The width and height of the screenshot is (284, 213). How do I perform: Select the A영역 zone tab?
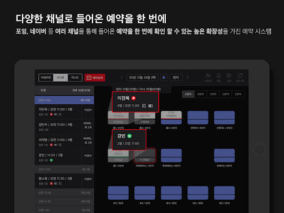tap(188, 94)
